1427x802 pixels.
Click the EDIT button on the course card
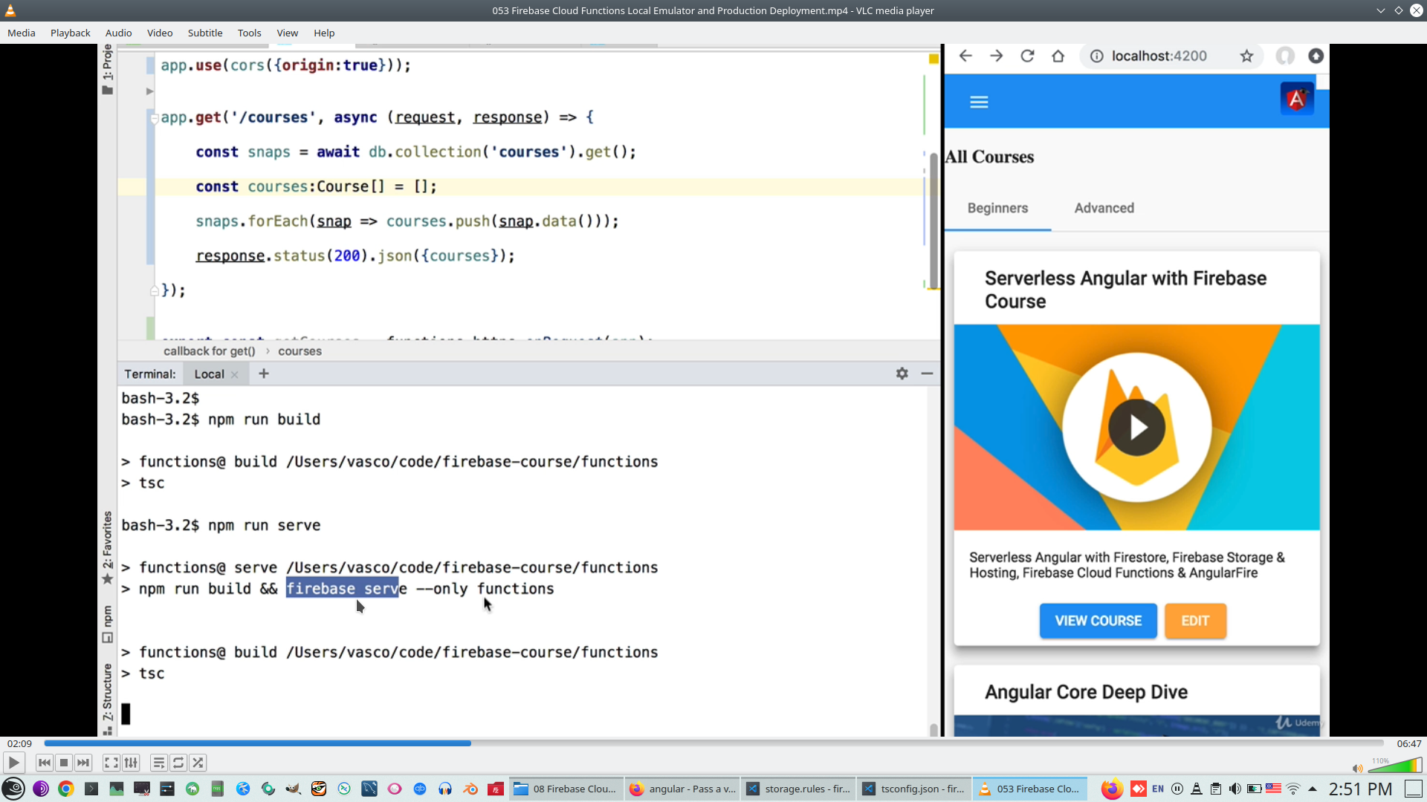tap(1195, 621)
